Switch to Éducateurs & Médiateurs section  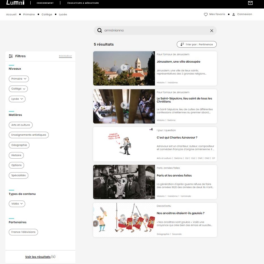tap(83, 3)
